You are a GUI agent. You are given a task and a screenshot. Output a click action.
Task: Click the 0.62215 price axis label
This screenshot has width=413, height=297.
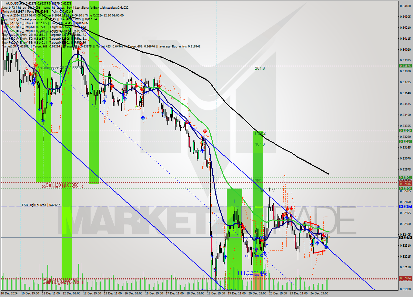(x=405, y=256)
